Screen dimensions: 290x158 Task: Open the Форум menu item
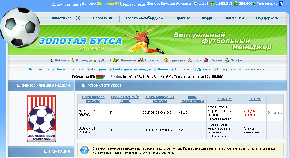tap(208, 18)
